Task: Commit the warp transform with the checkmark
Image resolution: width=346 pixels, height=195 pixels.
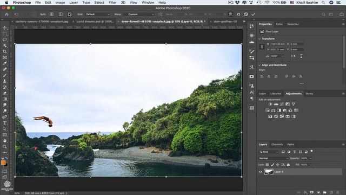Action: [x=254, y=15]
